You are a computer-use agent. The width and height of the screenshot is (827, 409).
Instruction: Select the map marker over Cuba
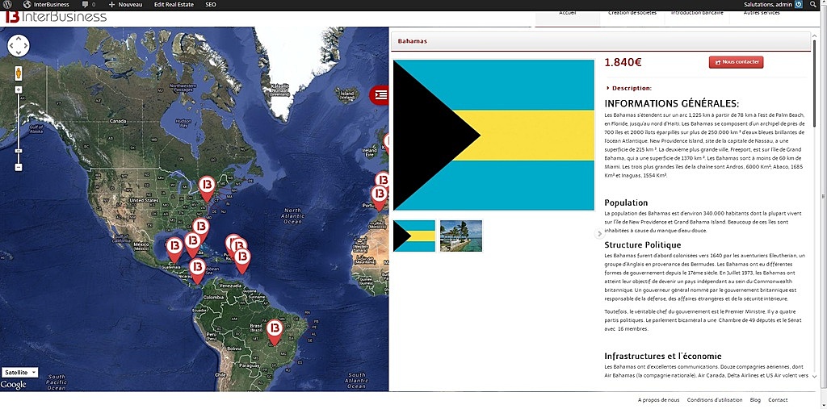pos(192,244)
